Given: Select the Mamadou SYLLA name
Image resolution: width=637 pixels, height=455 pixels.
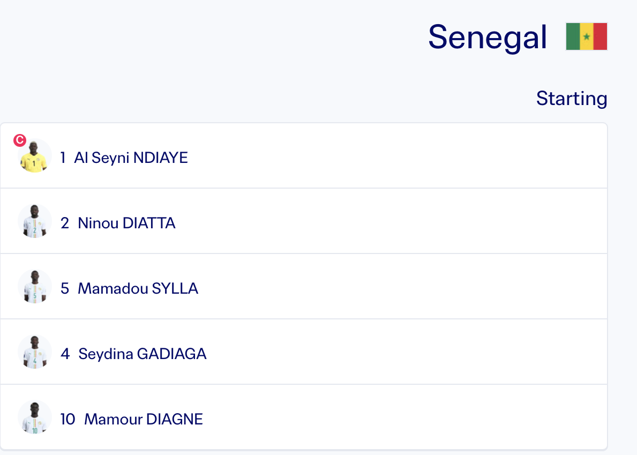Looking at the screenshot, I should point(138,288).
